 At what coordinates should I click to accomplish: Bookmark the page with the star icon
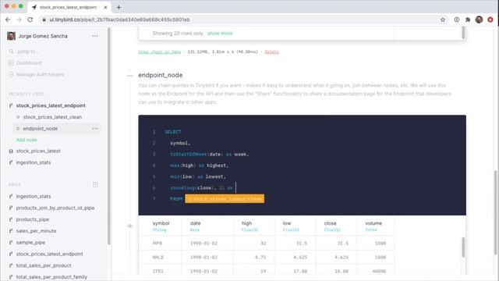coord(443,20)
